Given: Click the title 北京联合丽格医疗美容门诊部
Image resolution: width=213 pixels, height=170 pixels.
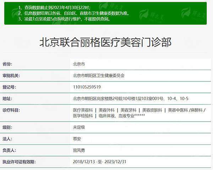Looking at the screenshot, I should (x=105, y=42).
